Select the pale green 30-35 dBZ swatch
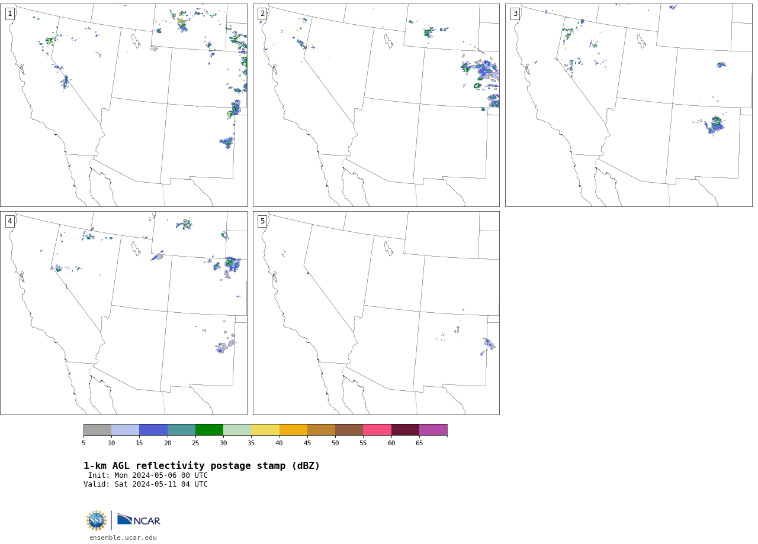This screenshot has height=544, width=758. pyautogui.click(x=237, y=430)
